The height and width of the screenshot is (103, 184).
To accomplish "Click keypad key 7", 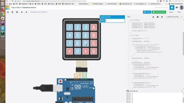I will click(70, 43).
